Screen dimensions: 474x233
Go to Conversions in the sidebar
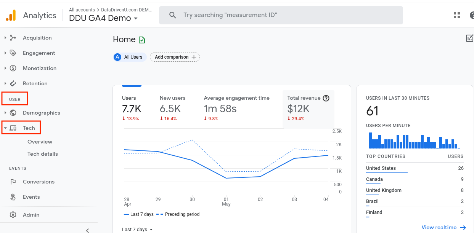pyautogui.click(x=39, y=182)
